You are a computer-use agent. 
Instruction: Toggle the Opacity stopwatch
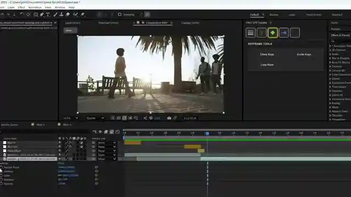[x=1, y=184]
